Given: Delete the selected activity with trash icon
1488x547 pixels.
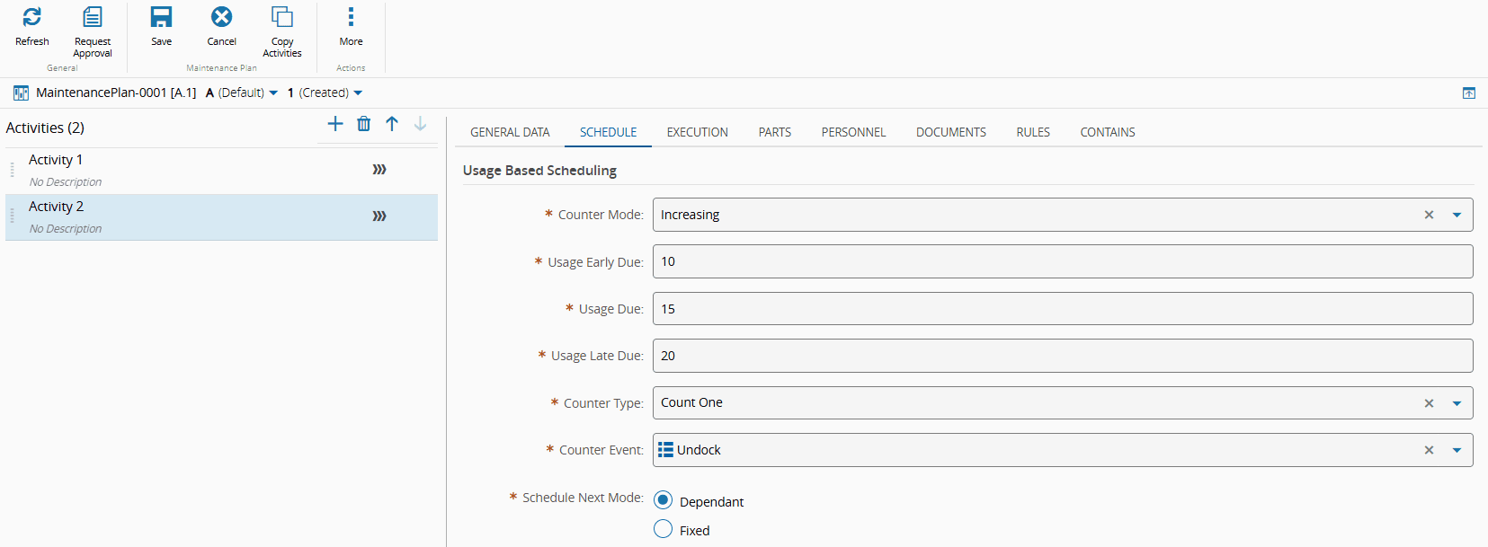Looking at the screenshot, I should click(x=364, y=124).
